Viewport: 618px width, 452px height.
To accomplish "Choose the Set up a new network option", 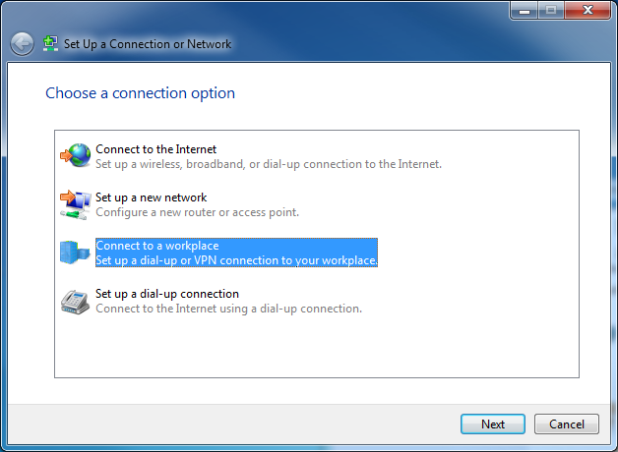I will 152,198.
